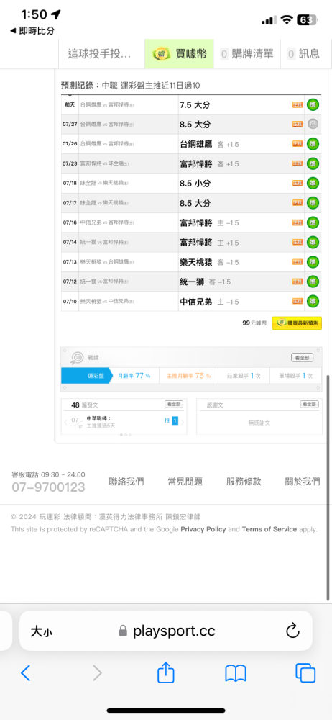The width and height of the screenshot is (332, 720).
Task: Click the page vertical scrollbar
Action: point(328,487)
